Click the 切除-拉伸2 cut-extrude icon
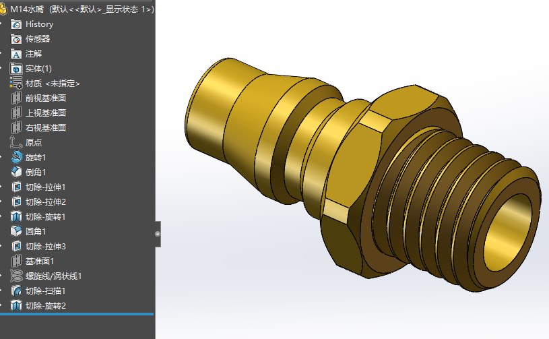This screenshot has width=549, height=339. tap(16, 202)
